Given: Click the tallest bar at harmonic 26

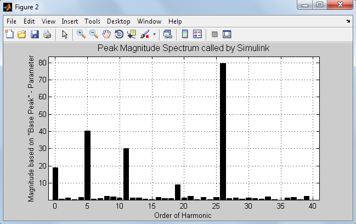Looking at the screenshot, I should pos(223,132).
